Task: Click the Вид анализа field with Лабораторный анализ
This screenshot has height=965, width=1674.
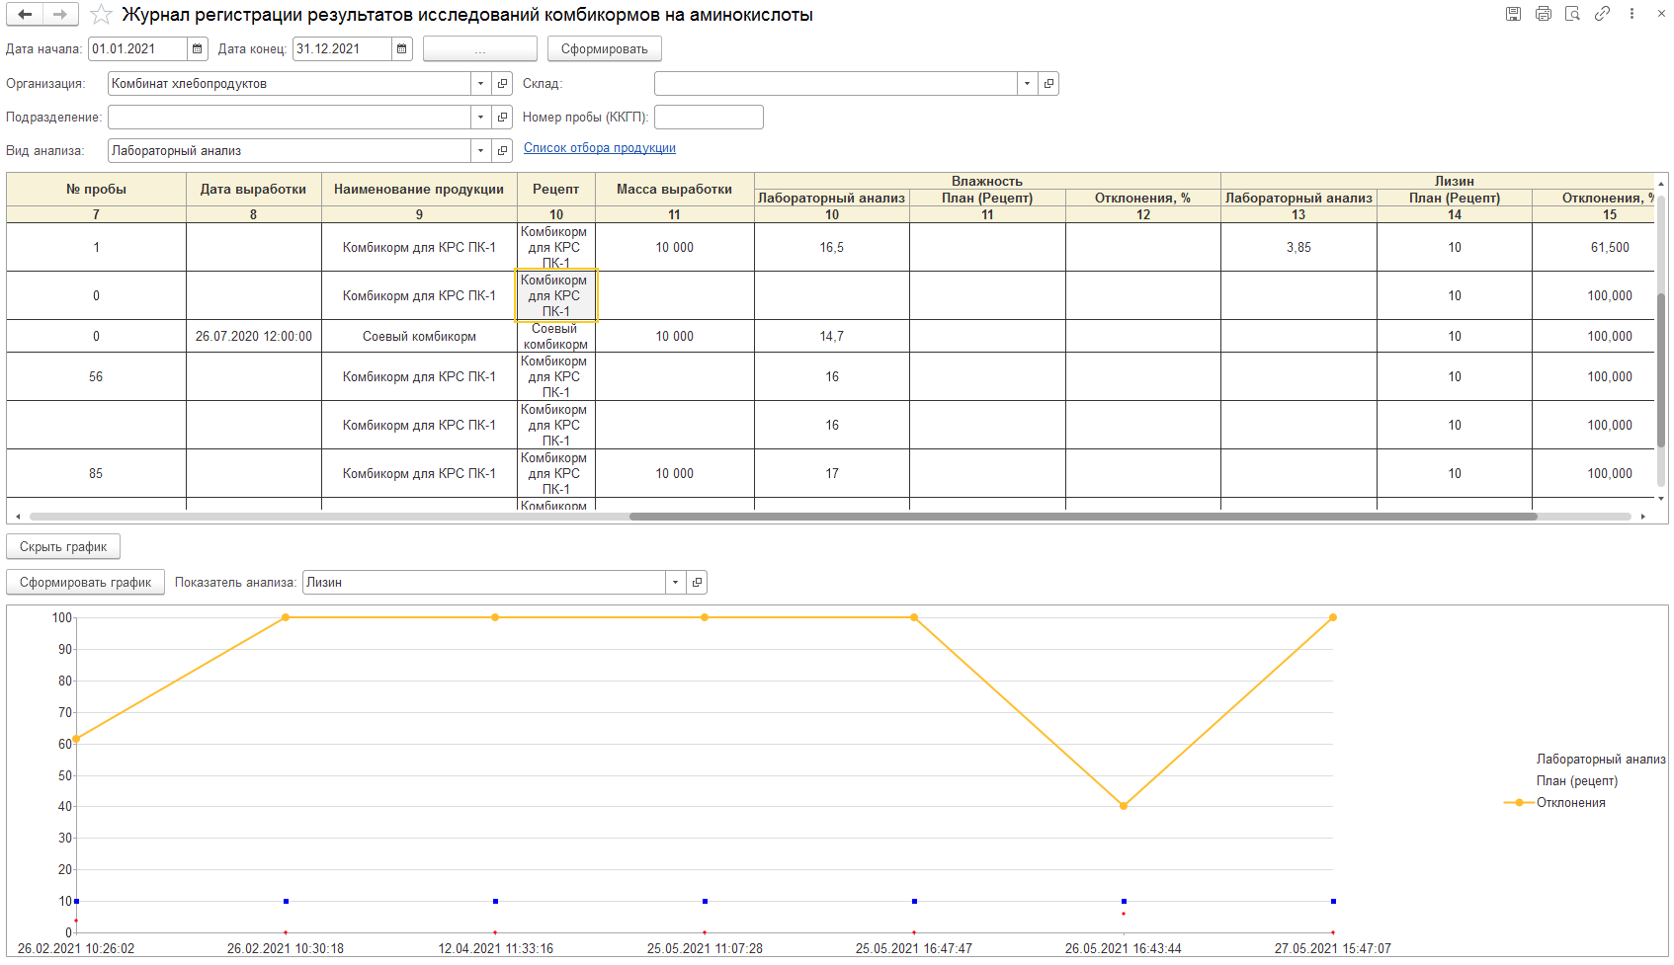Action: [x=290, y=151]
